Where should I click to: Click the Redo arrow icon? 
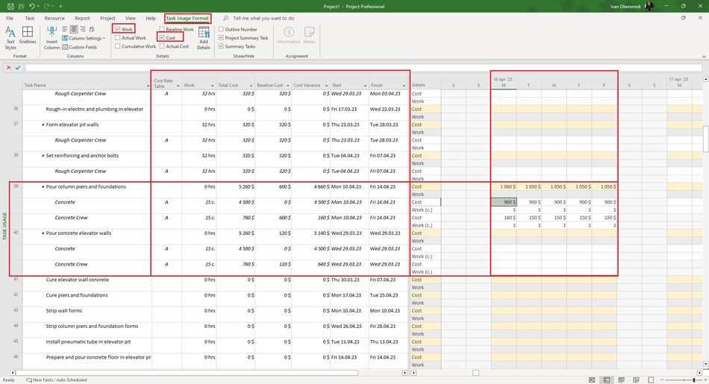pyautogui.click(x=46, y=6)
